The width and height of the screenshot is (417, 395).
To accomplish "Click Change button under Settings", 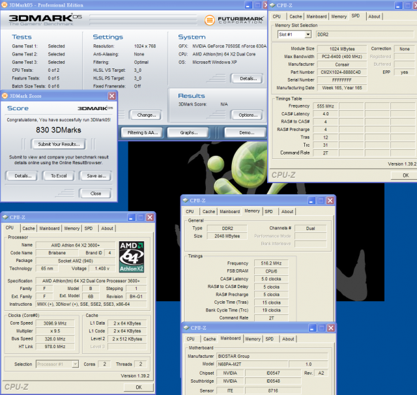I will [146, 115].
